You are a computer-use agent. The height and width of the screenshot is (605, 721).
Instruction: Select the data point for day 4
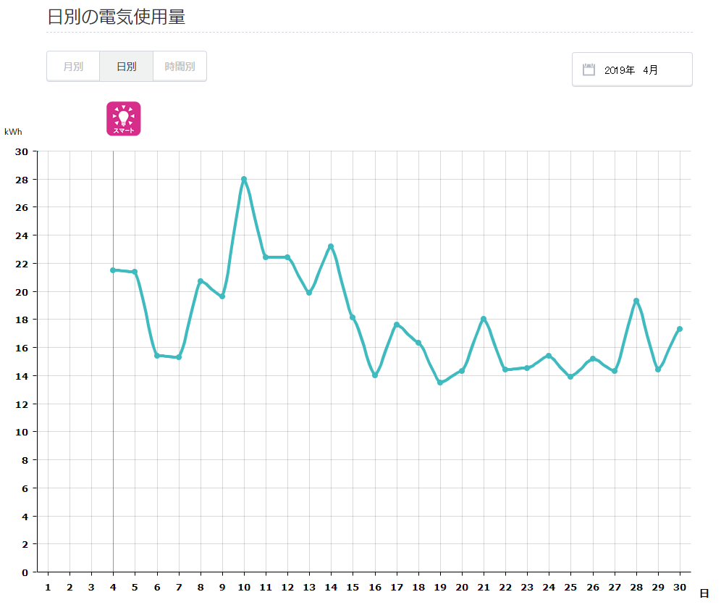[113, 270]
